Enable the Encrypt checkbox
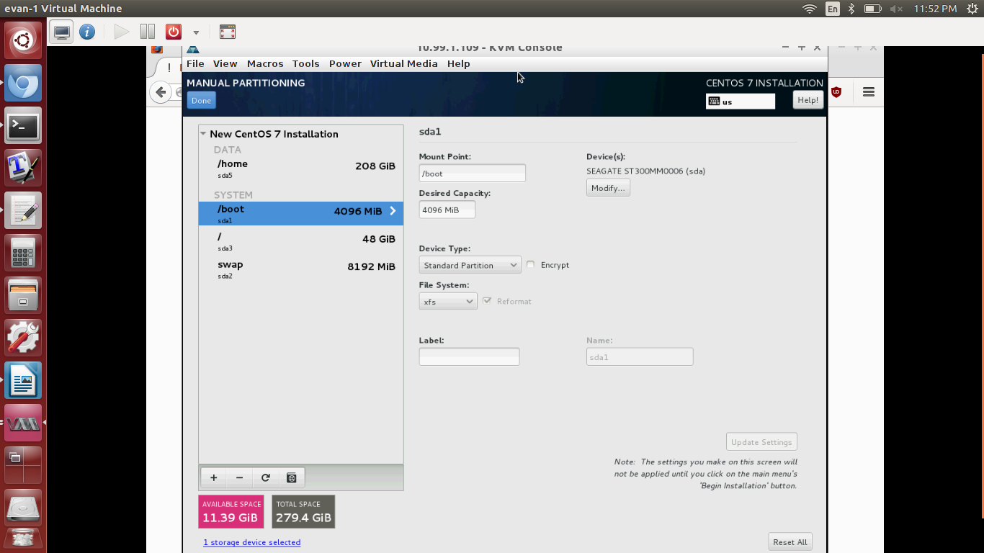This screenshot has height=553, width=984. click(x=531, y=265)
